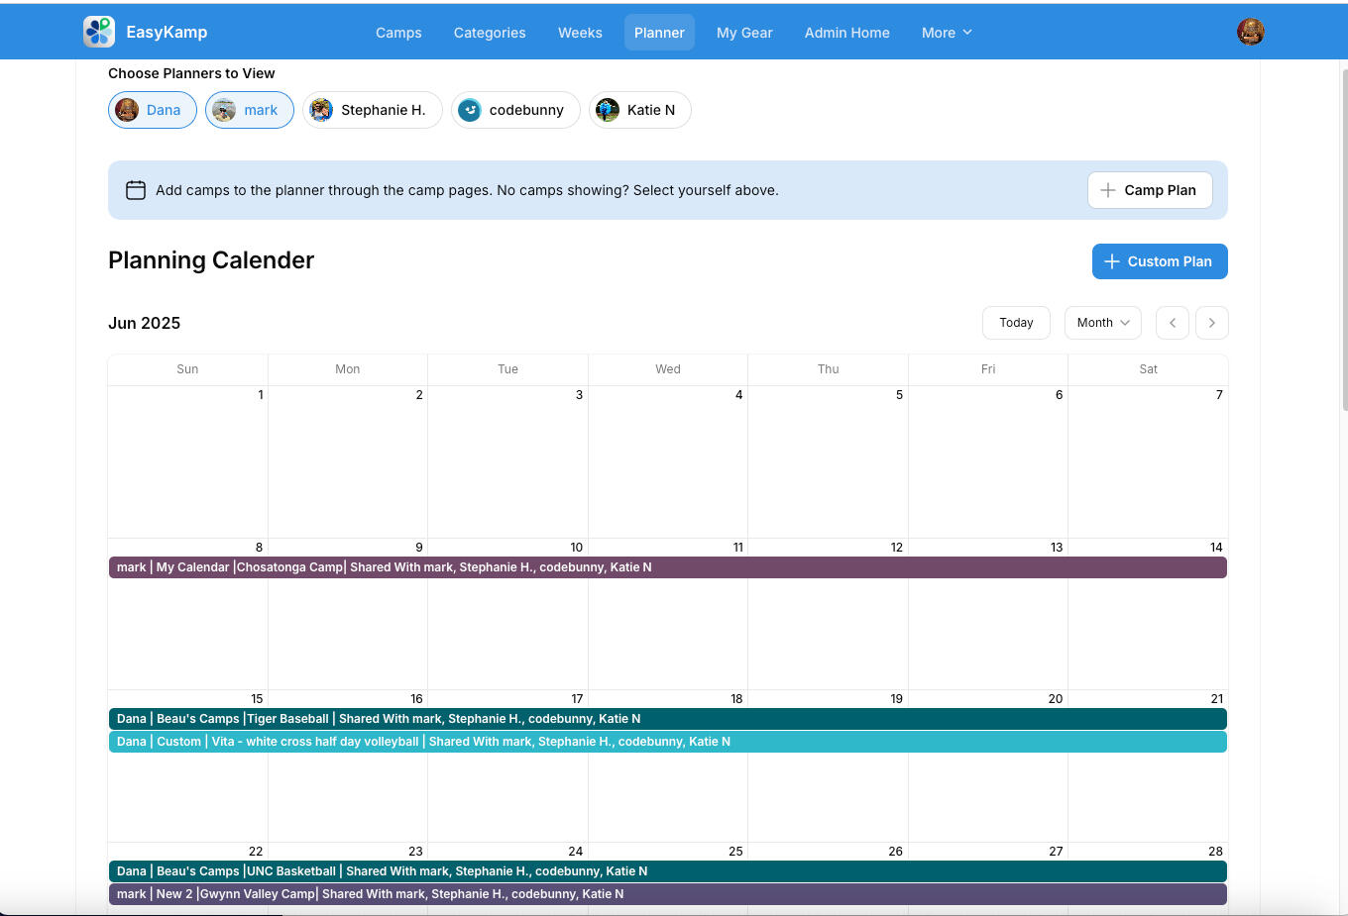Deselect the mark planner chip
This screenshot has width=1348, height=916.
(x=250, y=110)
